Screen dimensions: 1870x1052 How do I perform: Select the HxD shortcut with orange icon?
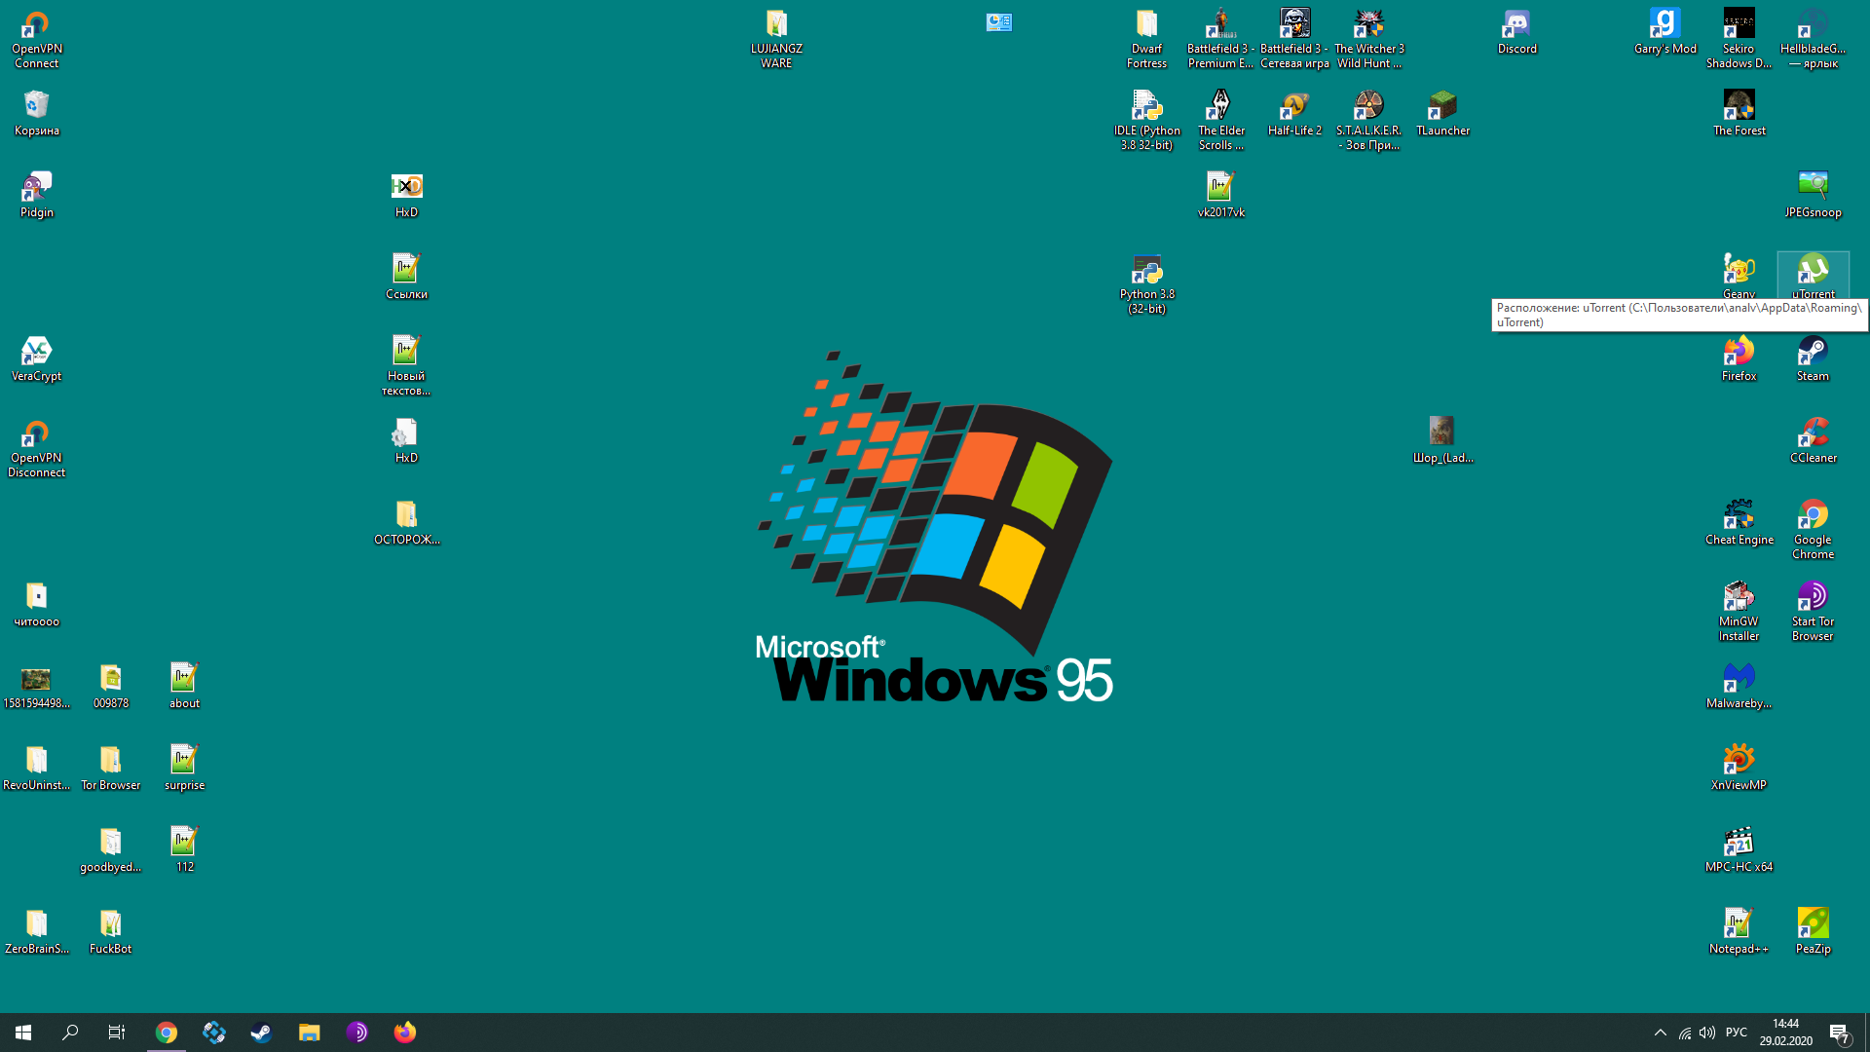[x=406, y=195]
